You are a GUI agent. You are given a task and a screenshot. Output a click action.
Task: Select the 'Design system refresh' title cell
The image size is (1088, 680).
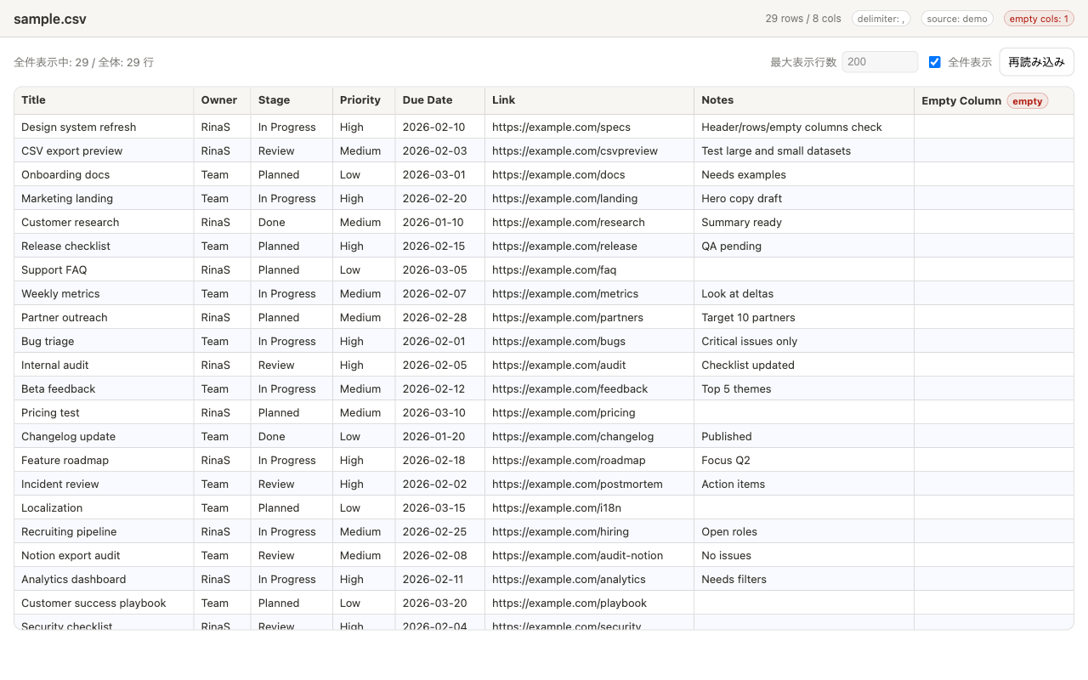(x=78, y=127)
